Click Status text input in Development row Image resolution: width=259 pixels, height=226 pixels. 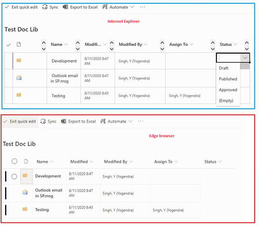point(228,58)
